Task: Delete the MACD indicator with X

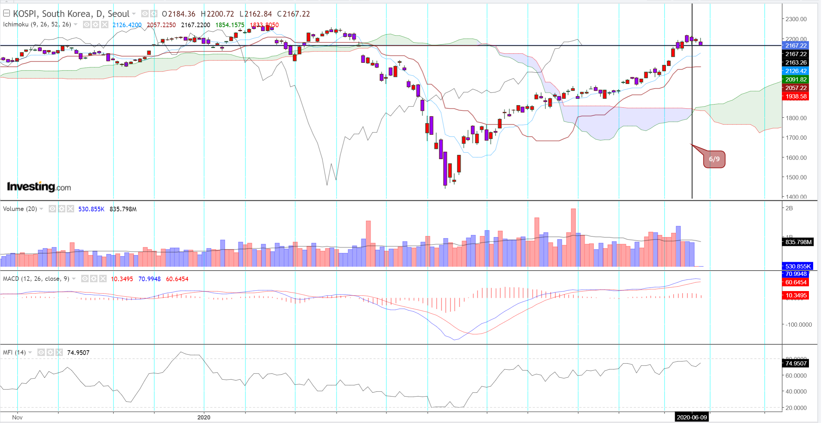Action: click(x=103, y=279)
